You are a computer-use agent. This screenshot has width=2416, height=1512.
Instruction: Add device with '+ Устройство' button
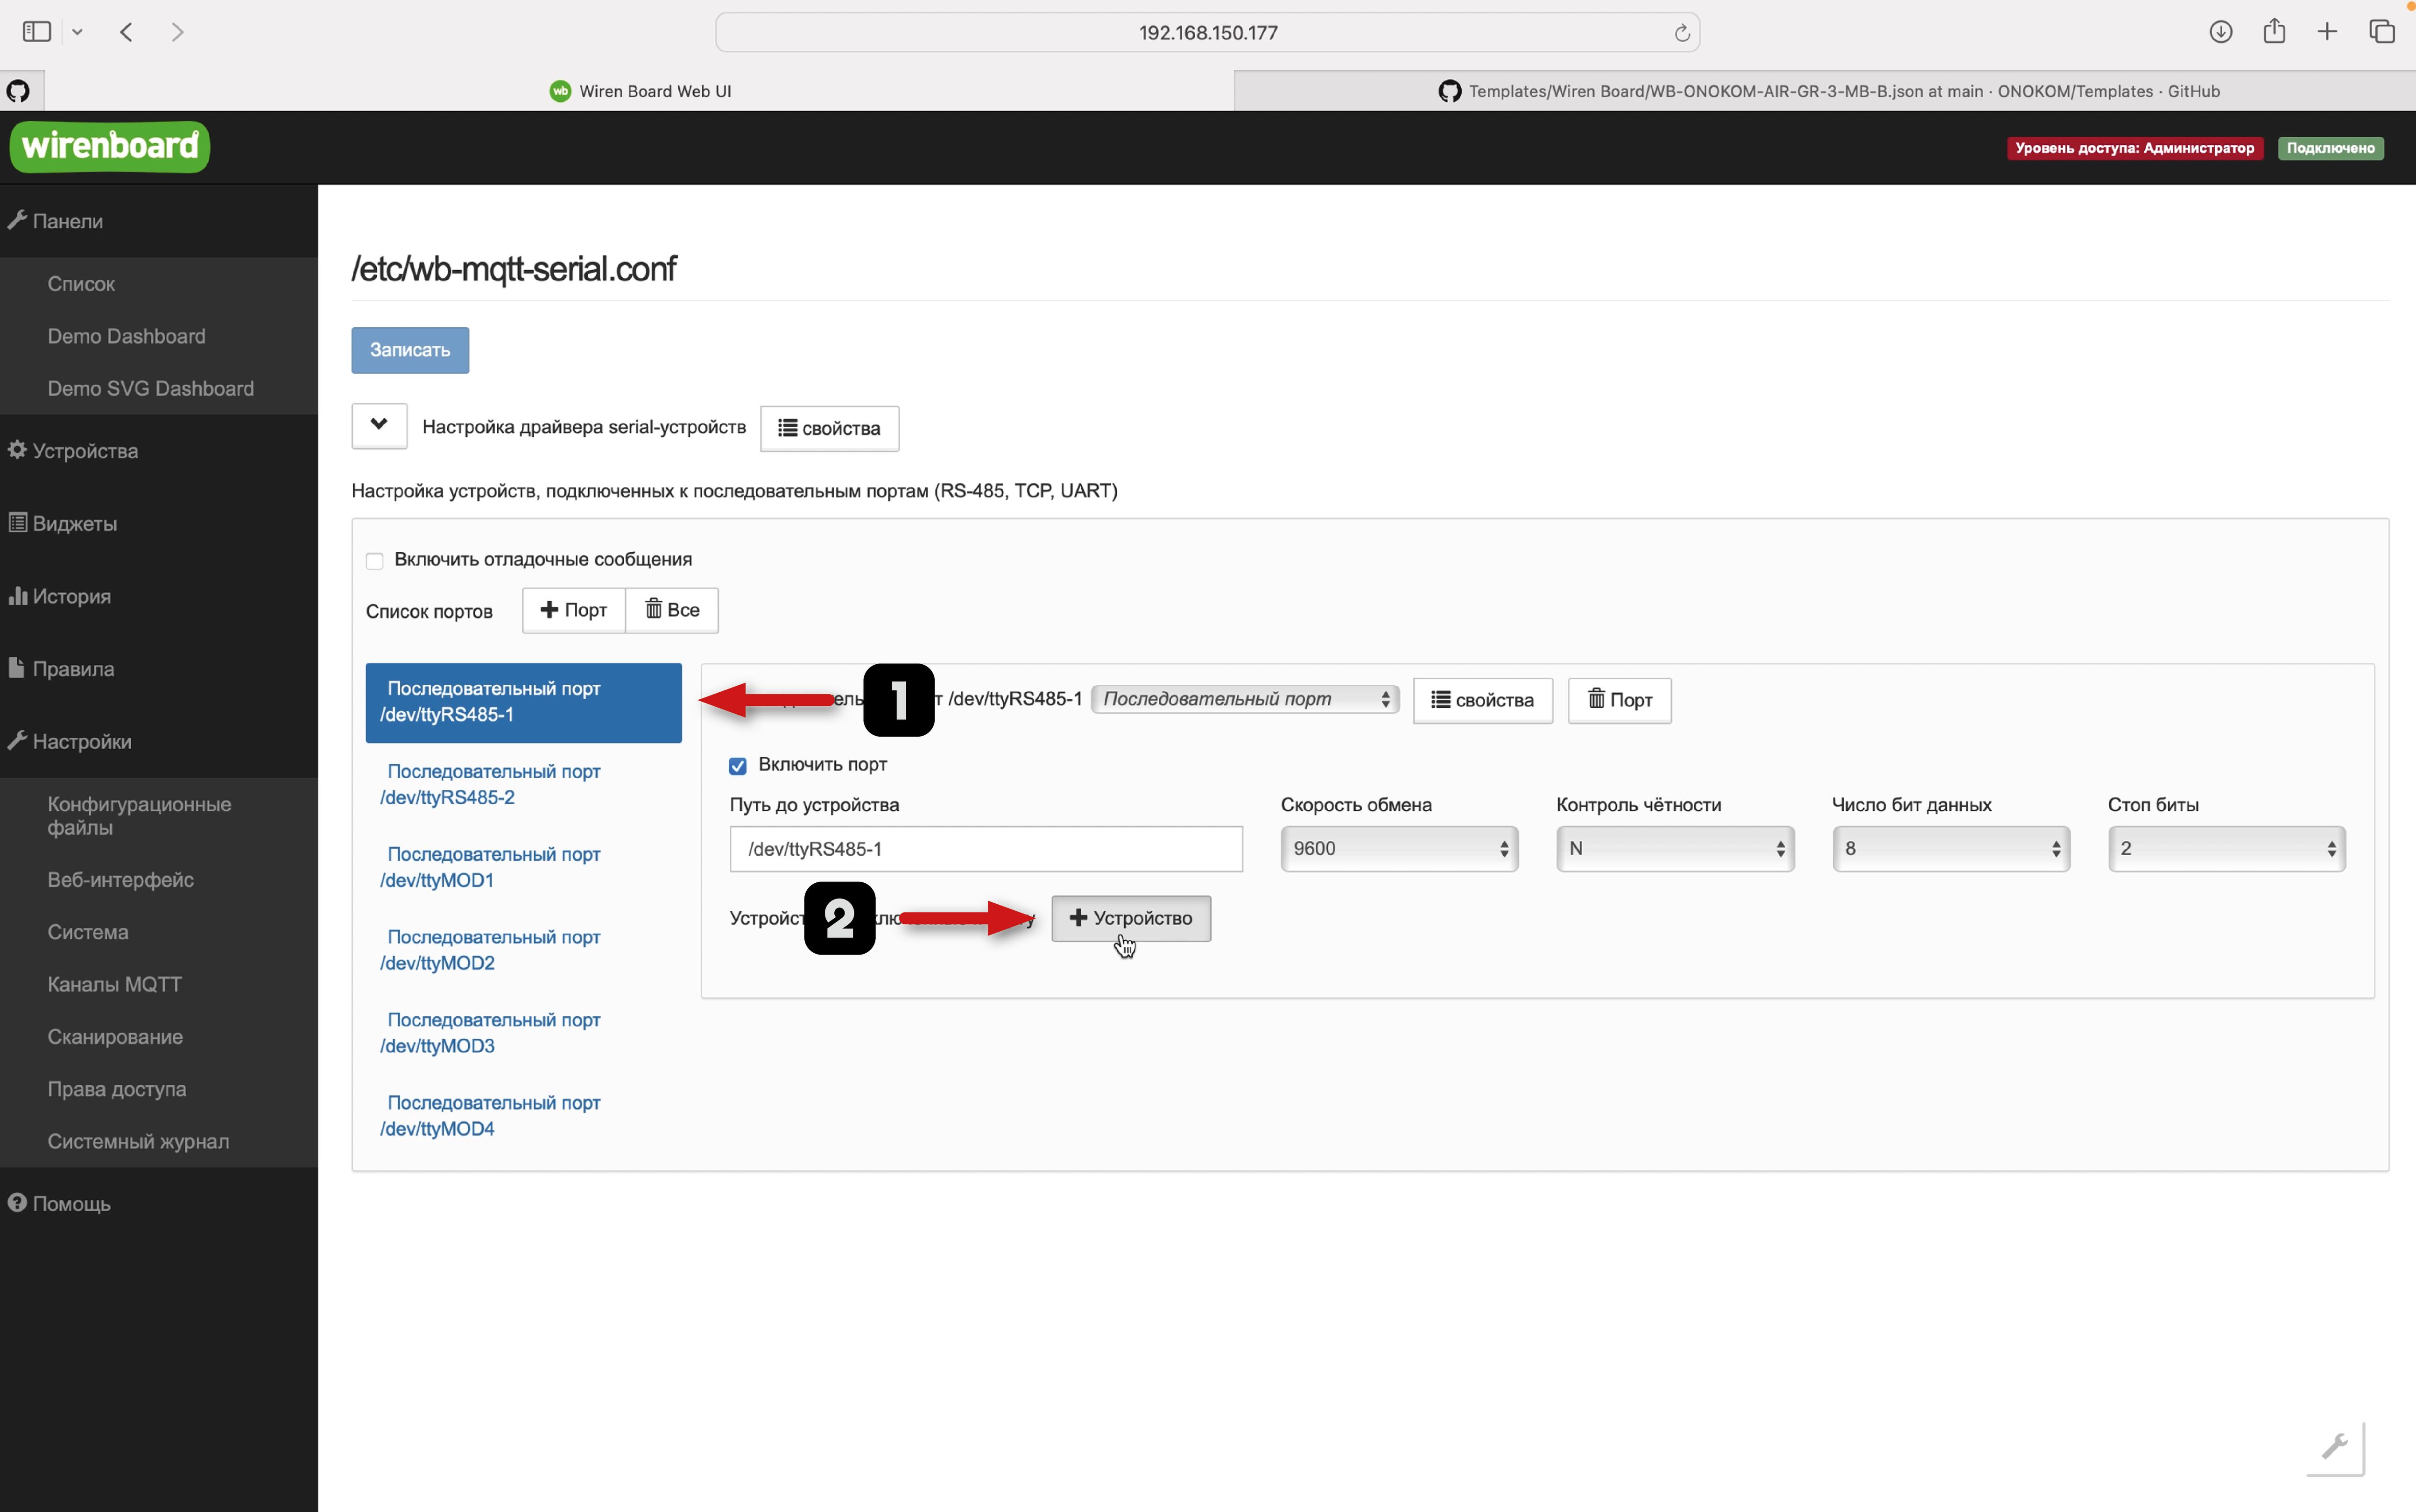tap(1131, 918)
